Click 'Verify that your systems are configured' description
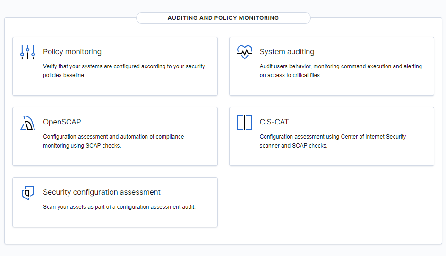446x256 pixels. click(124, 71)
